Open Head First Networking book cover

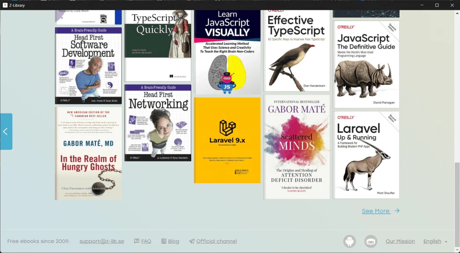[x=158, y=123]
